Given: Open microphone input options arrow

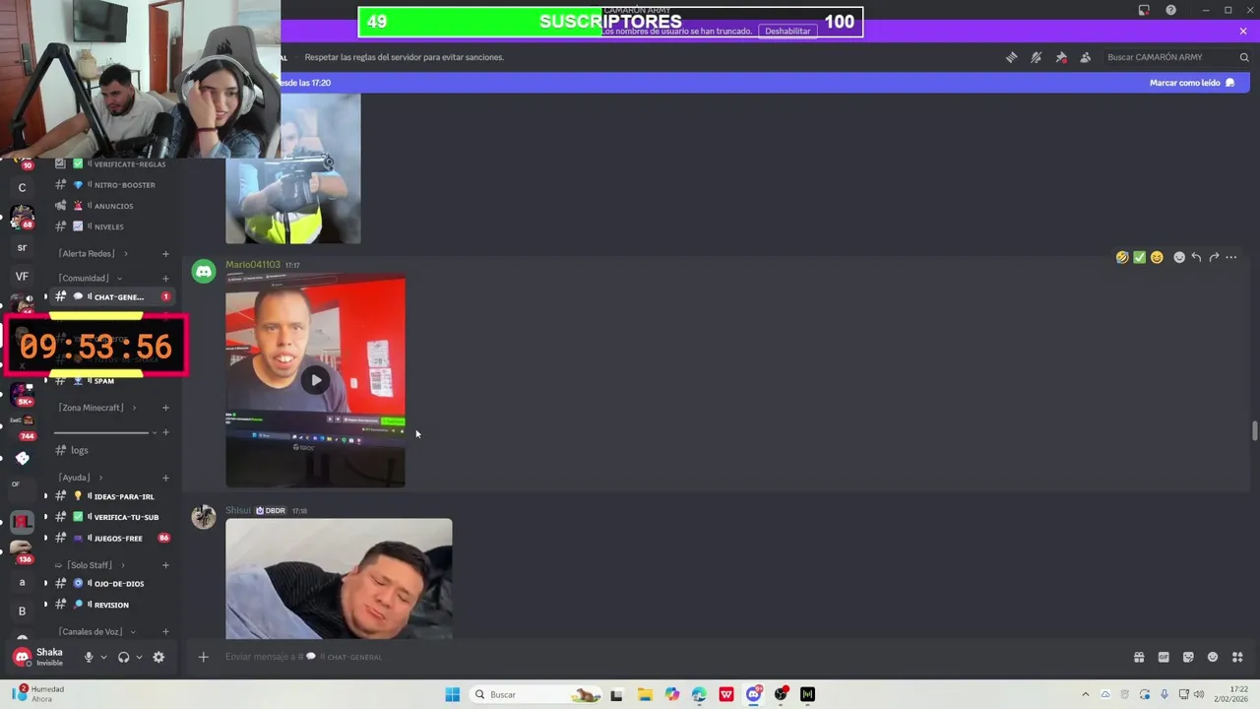Looking at the screenshot, I should (103, 657).
